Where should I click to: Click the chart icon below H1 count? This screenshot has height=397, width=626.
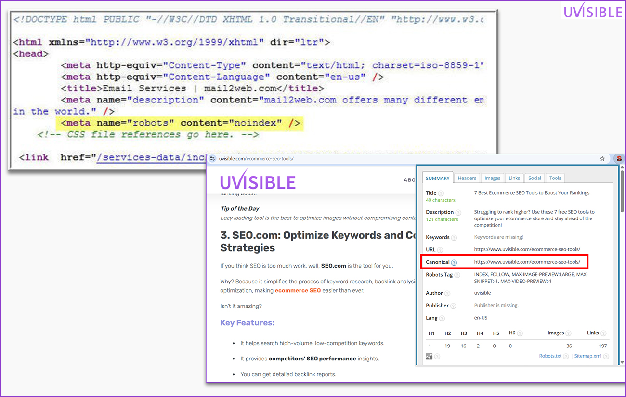(429, 356)
